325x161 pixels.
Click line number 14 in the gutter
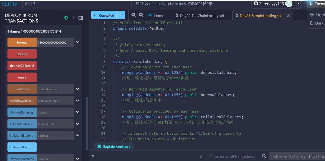coord(103,95)
